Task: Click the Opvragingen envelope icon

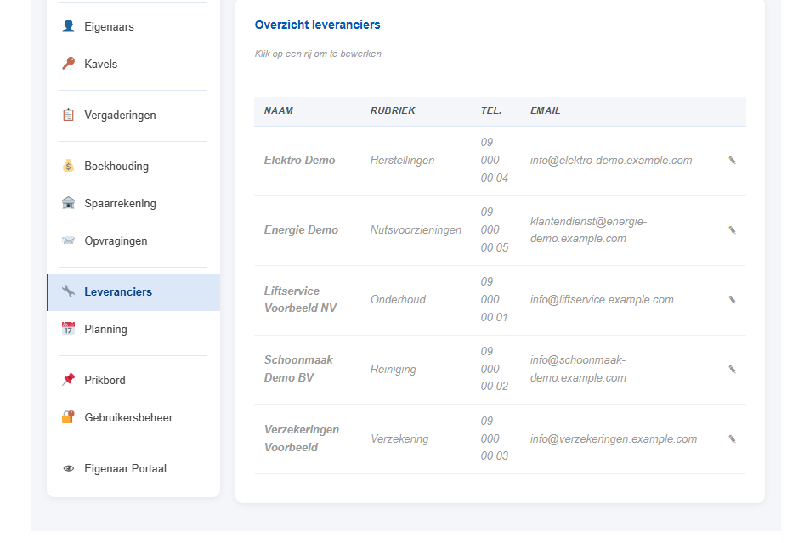Action: click(x=68, y=240)
